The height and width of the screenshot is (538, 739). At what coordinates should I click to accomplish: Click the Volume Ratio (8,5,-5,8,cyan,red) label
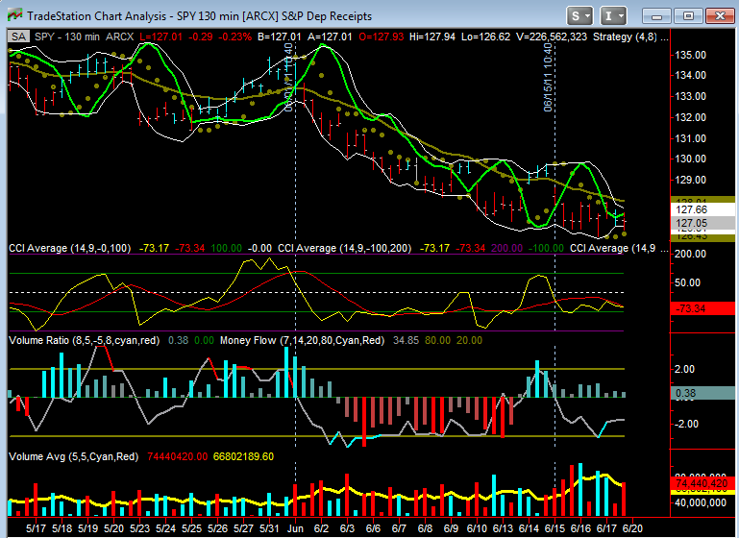(x=84, y=340)
